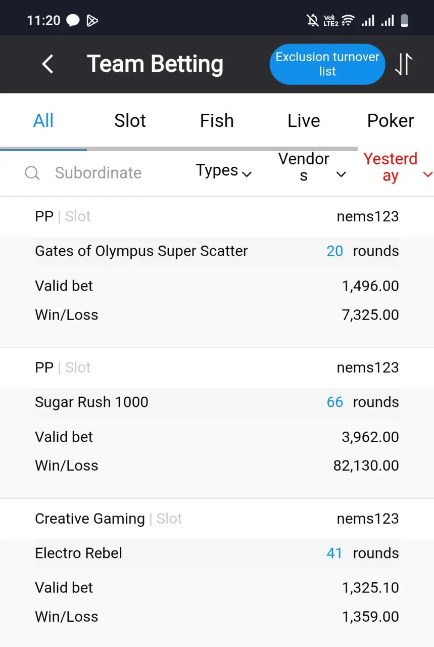Screen dimensions: 434x647
Task: Switch to the Fish tab
Action: click(x=217, y=121)
